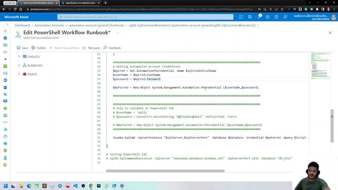Viewport: 338px width, 190px height.
Task: Open Directories and subscriptions filter icon
Action: tap(250, 17)
